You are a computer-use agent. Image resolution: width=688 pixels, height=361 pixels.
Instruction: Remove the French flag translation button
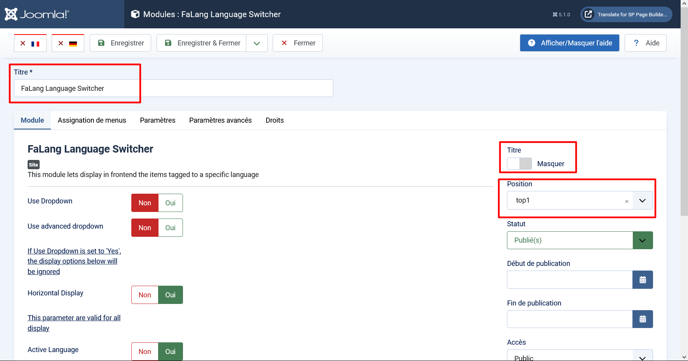pos(30,43)
